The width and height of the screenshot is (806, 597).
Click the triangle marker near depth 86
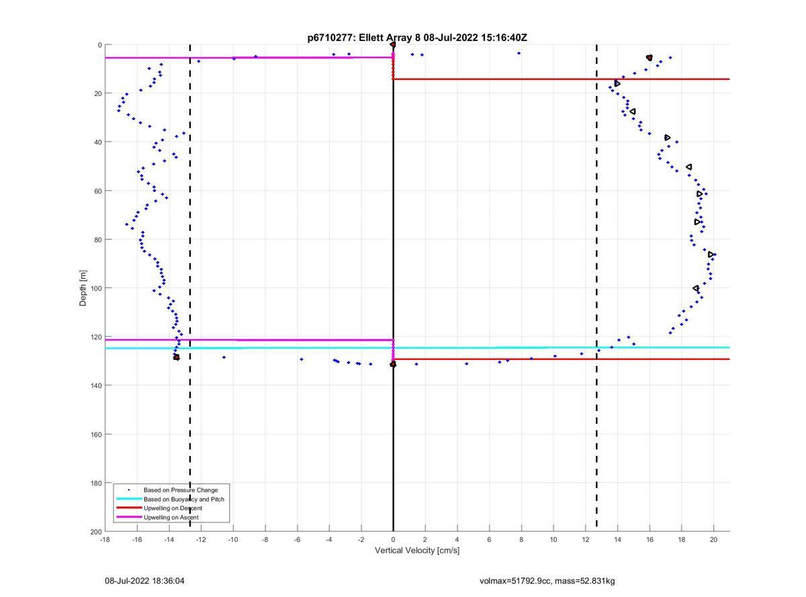711,255
